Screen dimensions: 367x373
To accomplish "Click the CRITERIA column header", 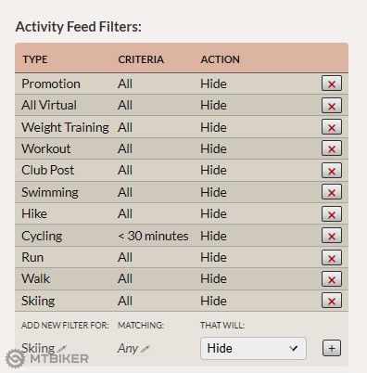I will 141,59.
